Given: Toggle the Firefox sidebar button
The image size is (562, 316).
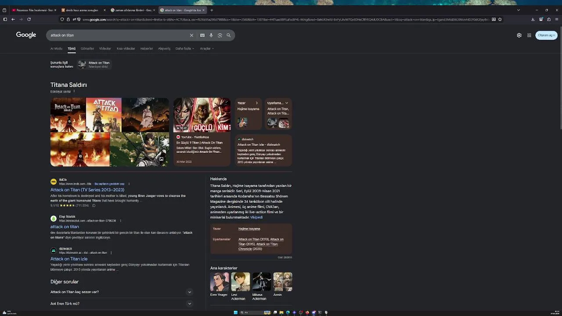Looking at the screenshot, I should coord(5,19).
